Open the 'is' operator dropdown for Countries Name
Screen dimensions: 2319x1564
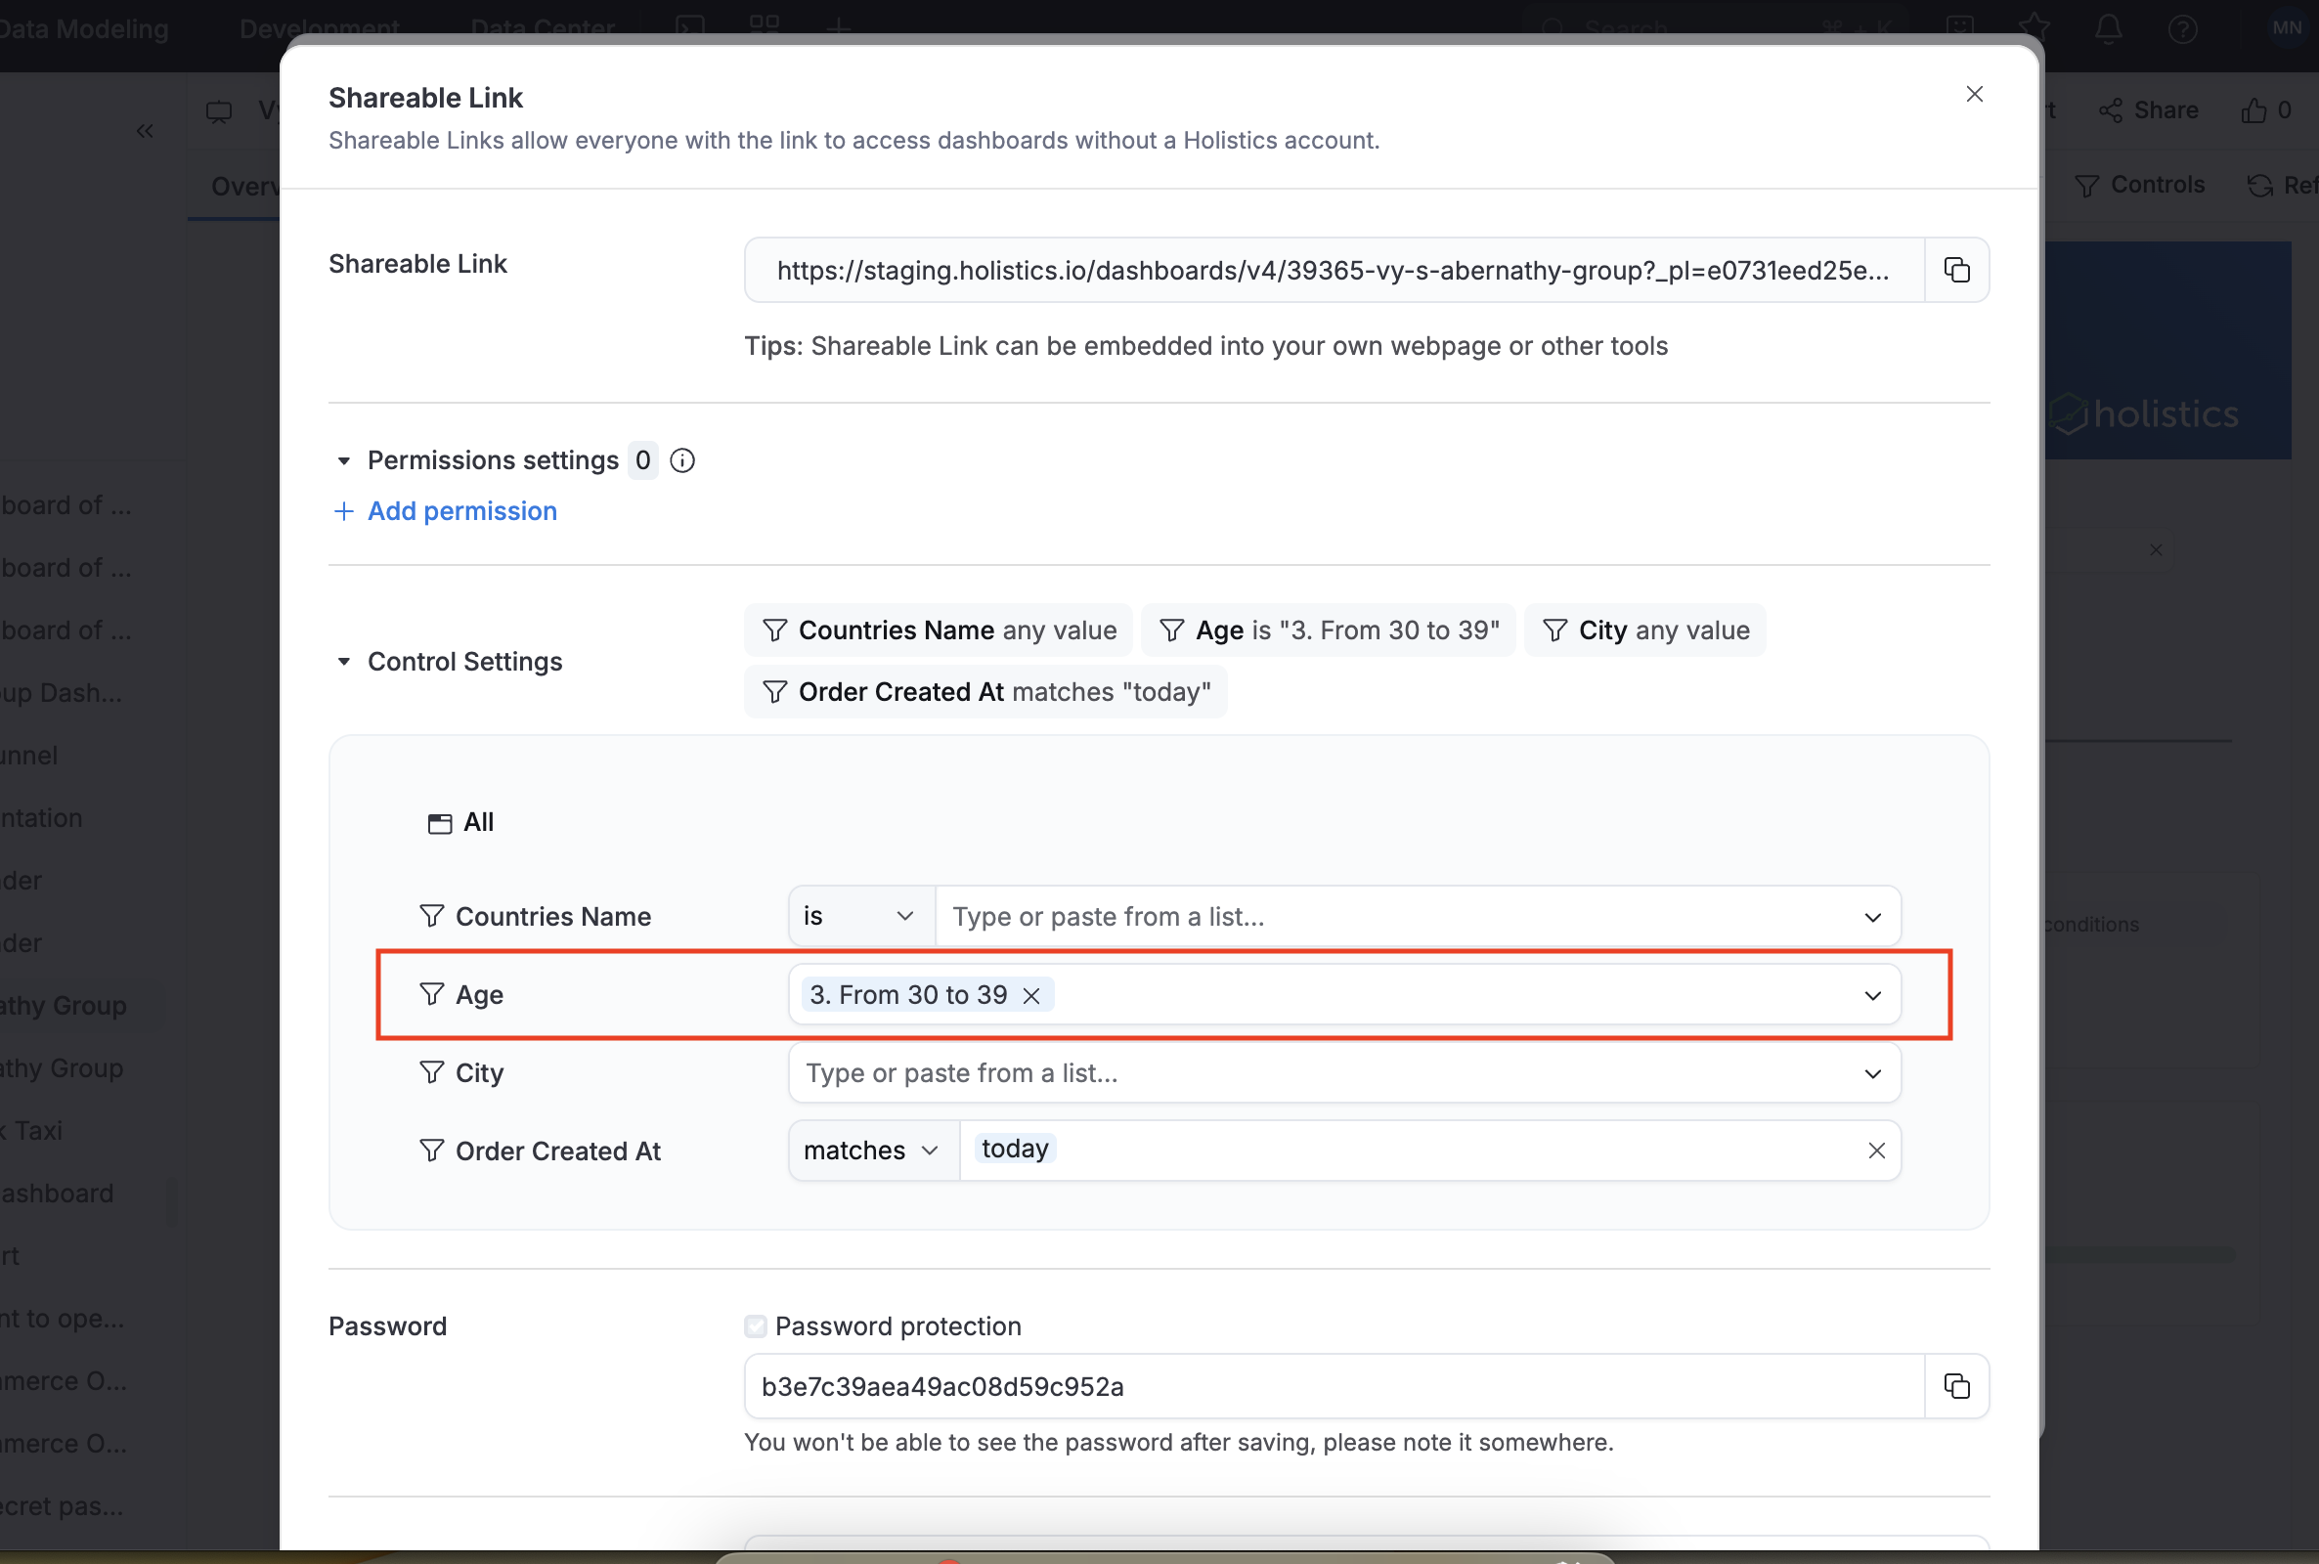(x=857, y=915)
